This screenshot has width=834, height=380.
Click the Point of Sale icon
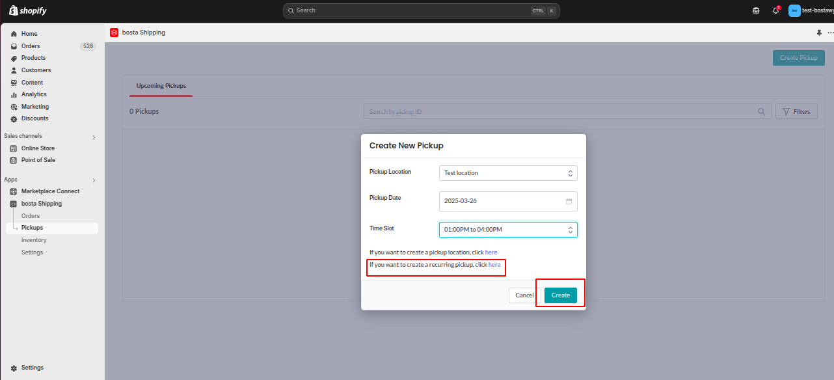[14, 160]
